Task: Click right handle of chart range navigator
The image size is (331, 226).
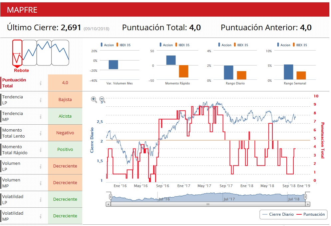Action: [x=305, y=197]
